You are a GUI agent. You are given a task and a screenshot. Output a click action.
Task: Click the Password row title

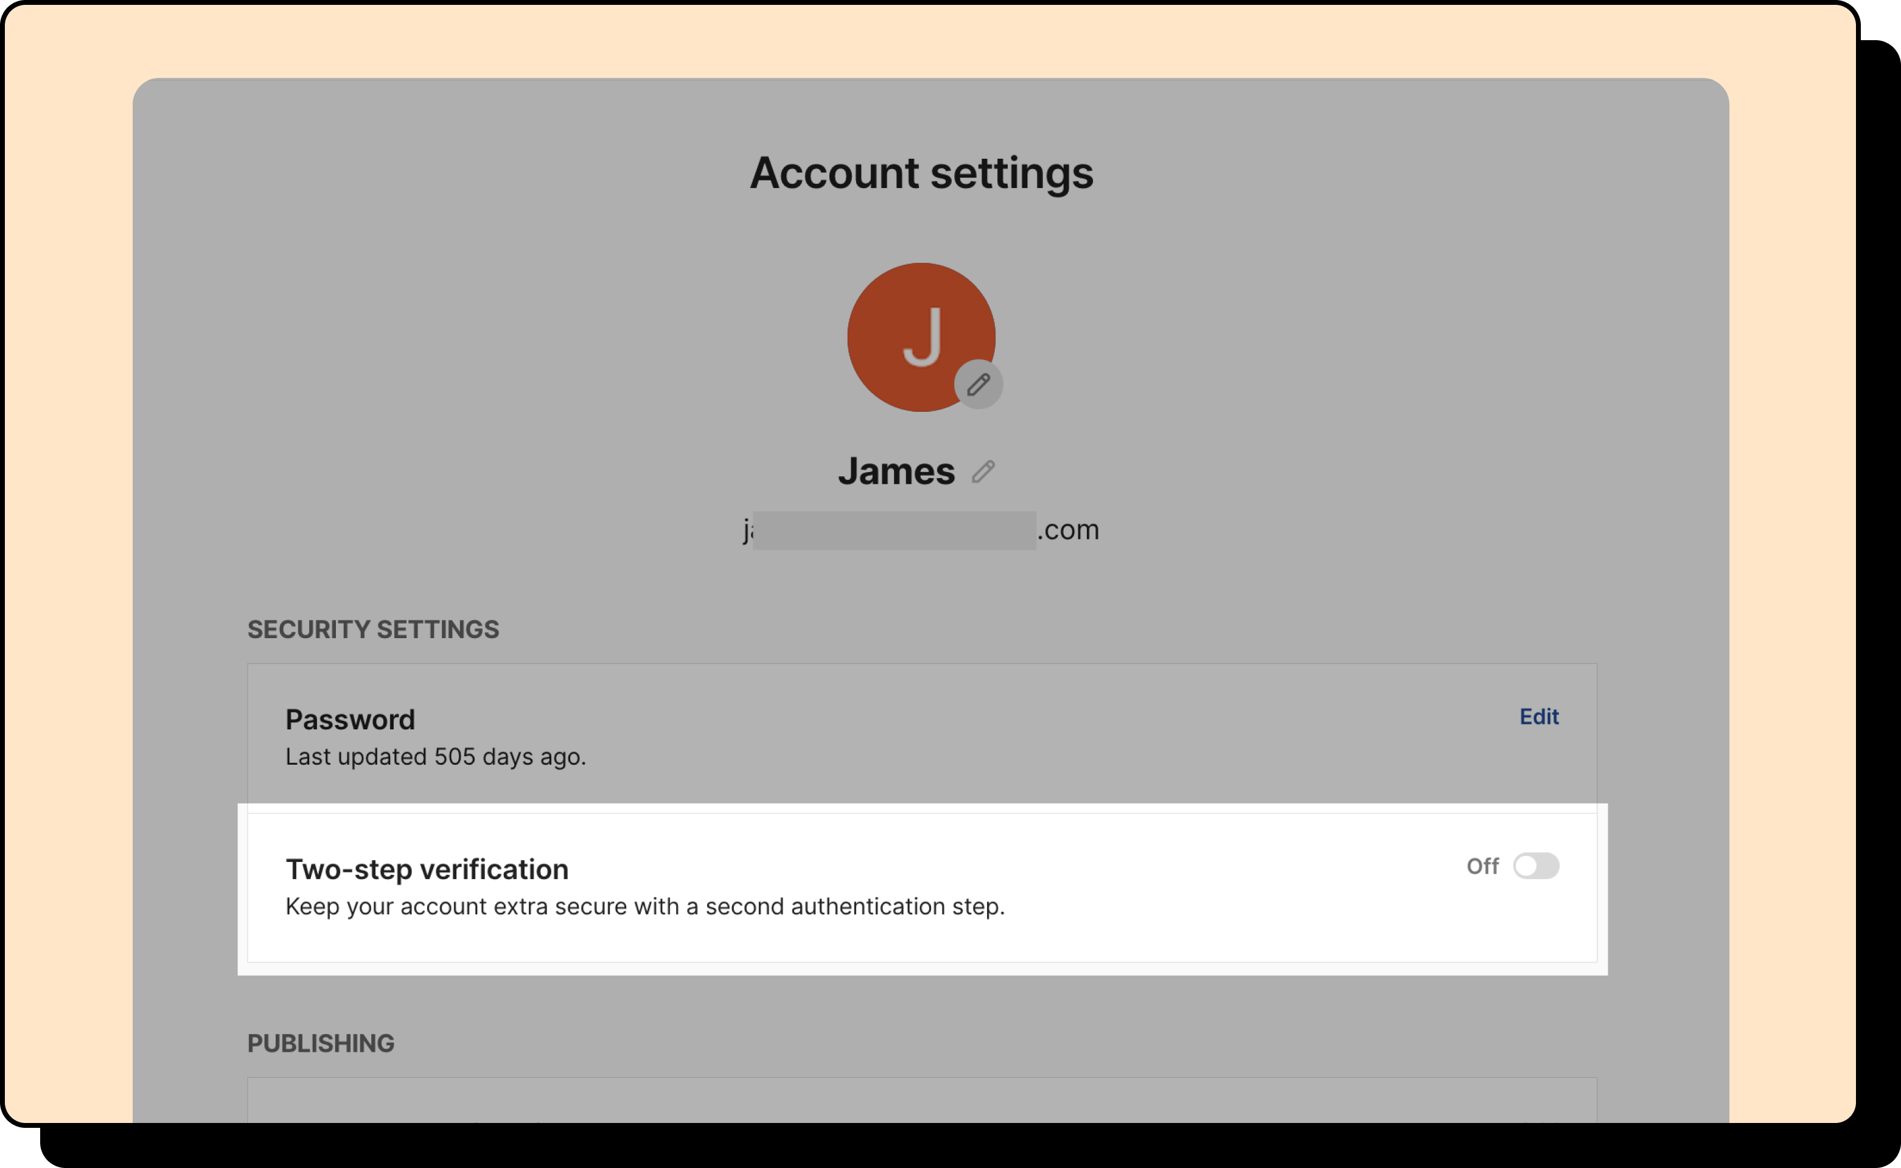pyautogui.click(x=350, y=719)
